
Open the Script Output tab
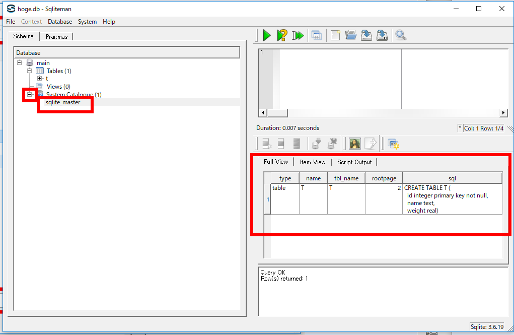point(354,162)
